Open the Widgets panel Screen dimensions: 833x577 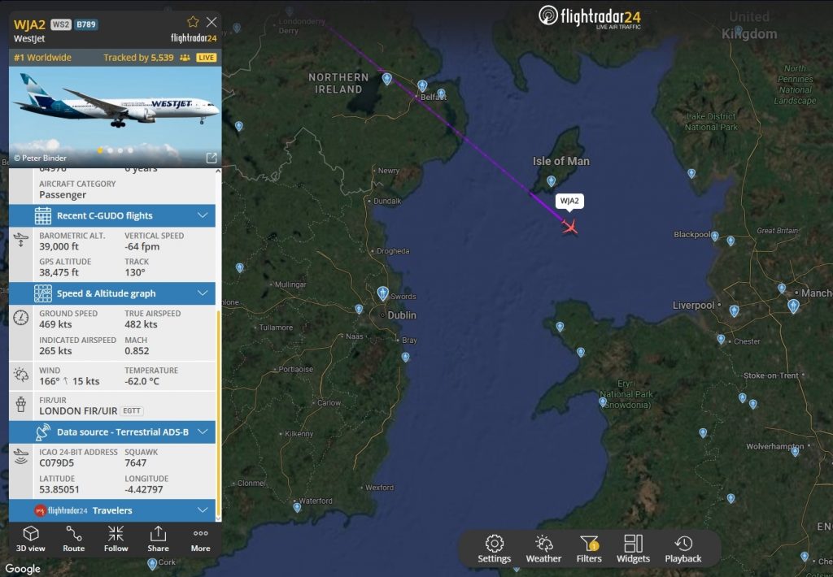pyautogui.click(x=633, y=549)
